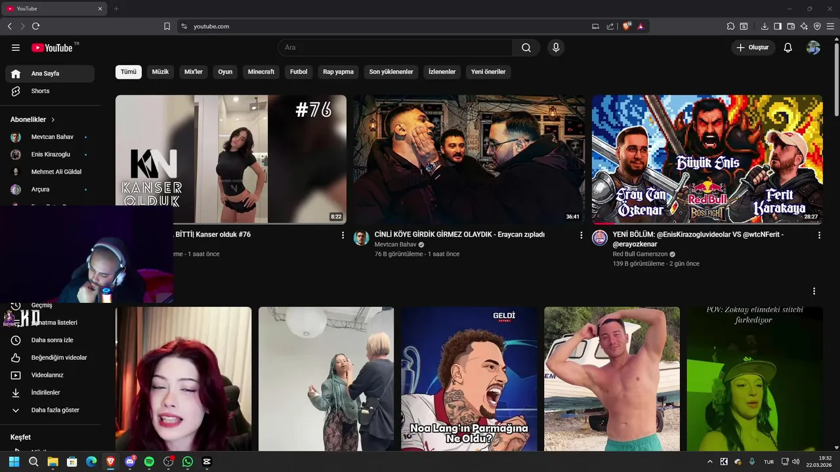The height and width of the screenshot is (472, 840).
Task: Select the Son yüklenenler chip
Action: point(391,72)
